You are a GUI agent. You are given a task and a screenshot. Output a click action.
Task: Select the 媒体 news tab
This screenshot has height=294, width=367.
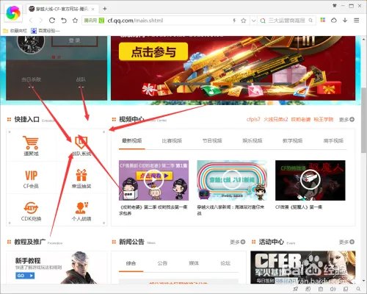[194, 263]
